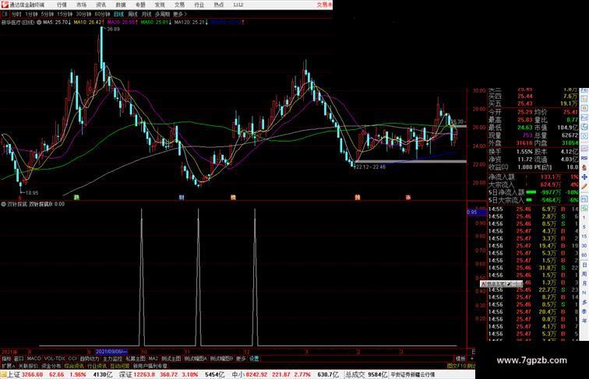589x379 pixels.
Task: Select sidebar 15 minute period button
Action: [x=584, y=237]
